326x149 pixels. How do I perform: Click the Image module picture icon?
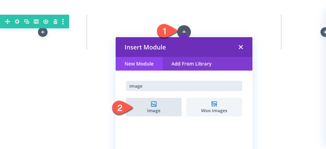[x=154, y=104]
